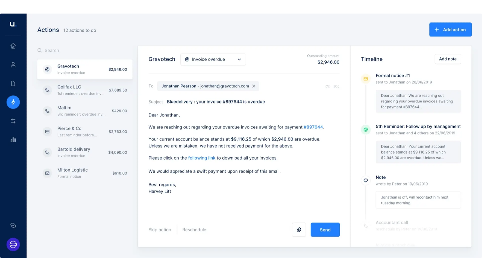Image resolution: width=482 pixels, height=271 pixels.
Task: Open the invoice #897644 link
Action: [x=313, y=127]
